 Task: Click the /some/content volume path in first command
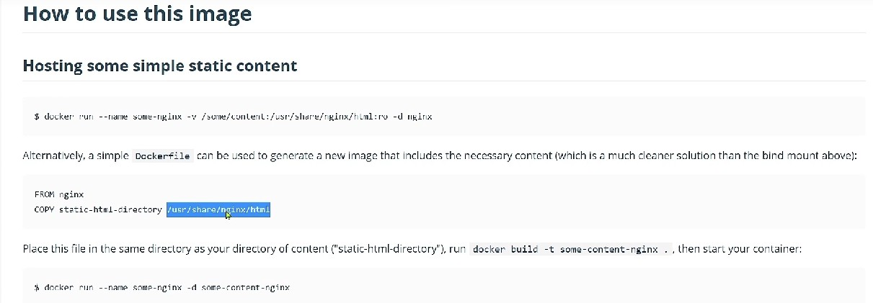pos(221,116)
